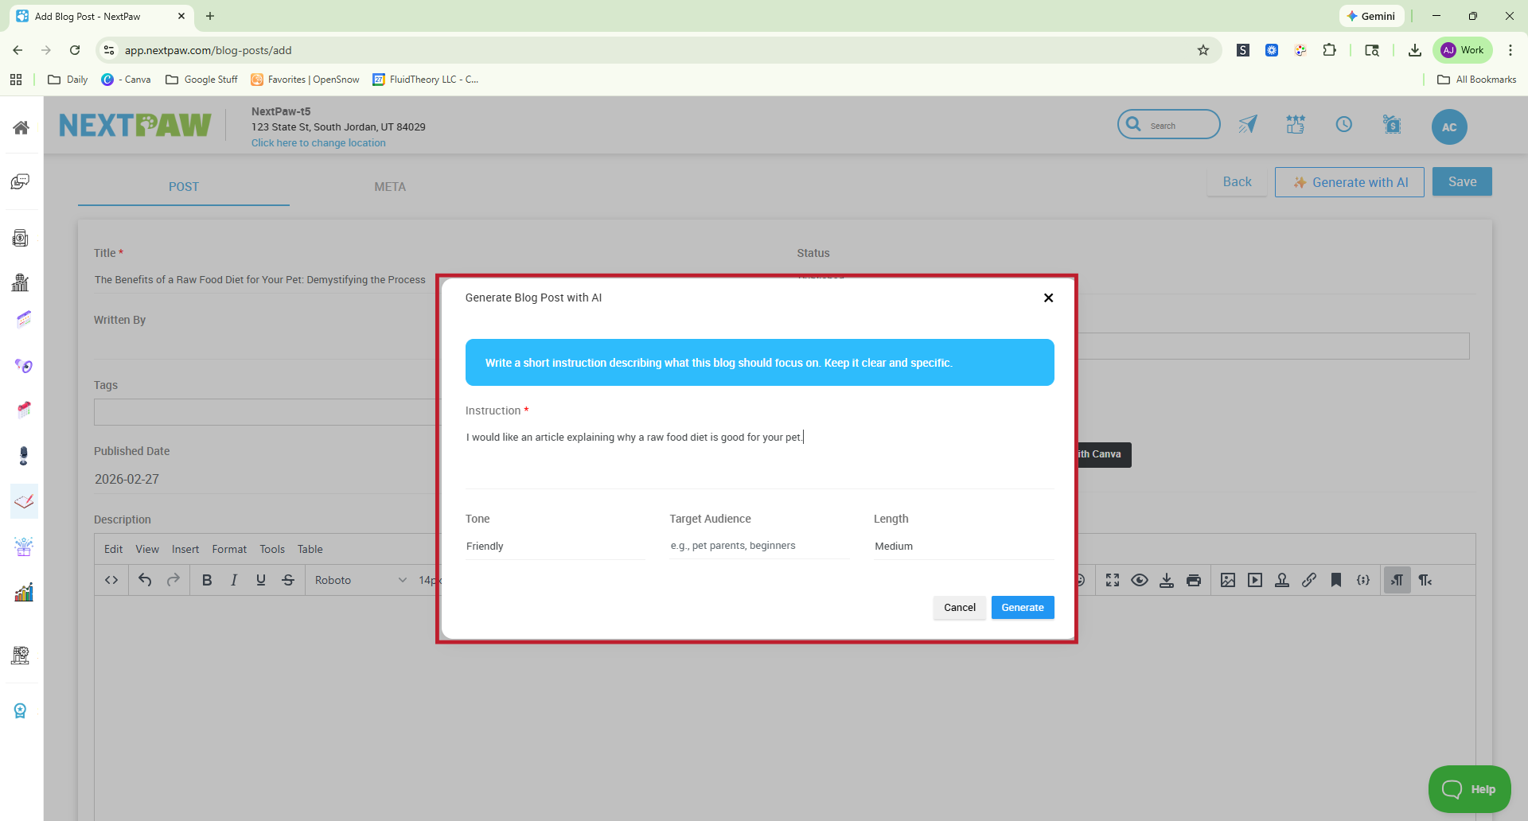Open the editor View menu
This screenshot has height=821, width=1528.
click(x=147, y=549)
